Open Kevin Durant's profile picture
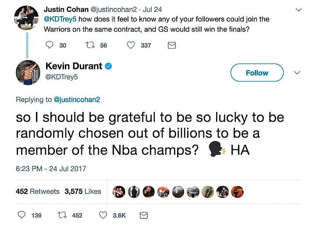Image resolution: width=320 pixels, height=229 pixels. pyautogui.click(x=28, y=72)
